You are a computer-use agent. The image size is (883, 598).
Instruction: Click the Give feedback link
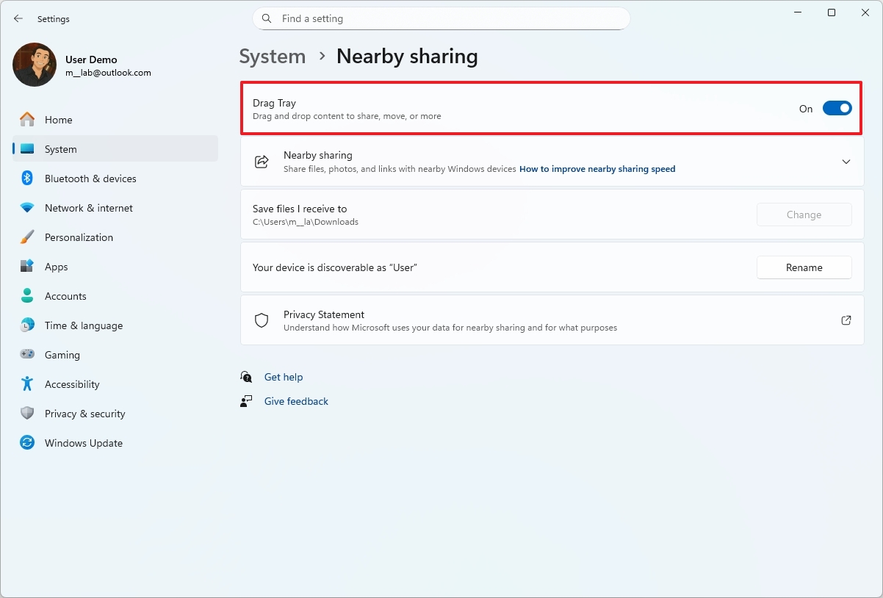296,401
